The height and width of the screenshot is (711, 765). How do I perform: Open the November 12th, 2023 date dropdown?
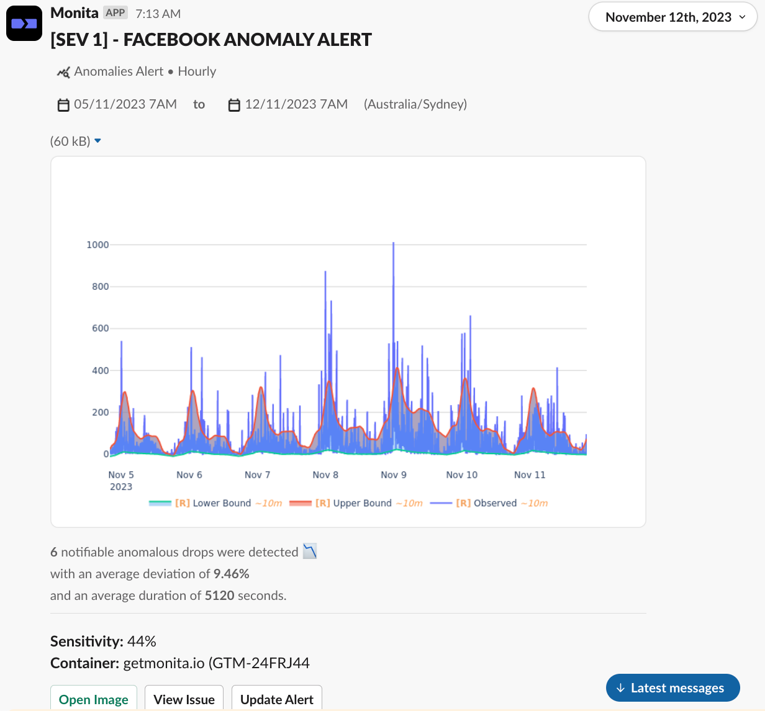672,17
